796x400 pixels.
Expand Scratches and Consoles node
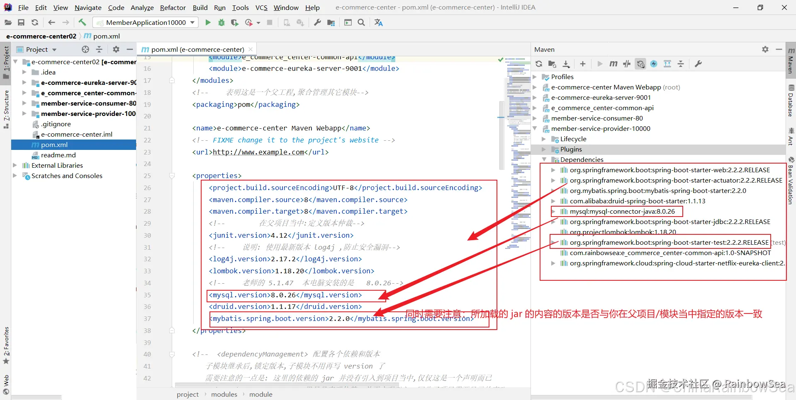coord(15,176)
